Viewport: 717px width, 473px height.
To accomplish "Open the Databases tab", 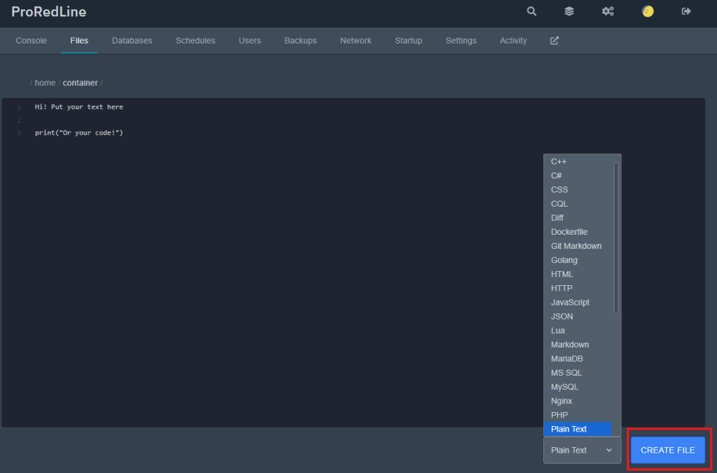I will click(132, 41).
